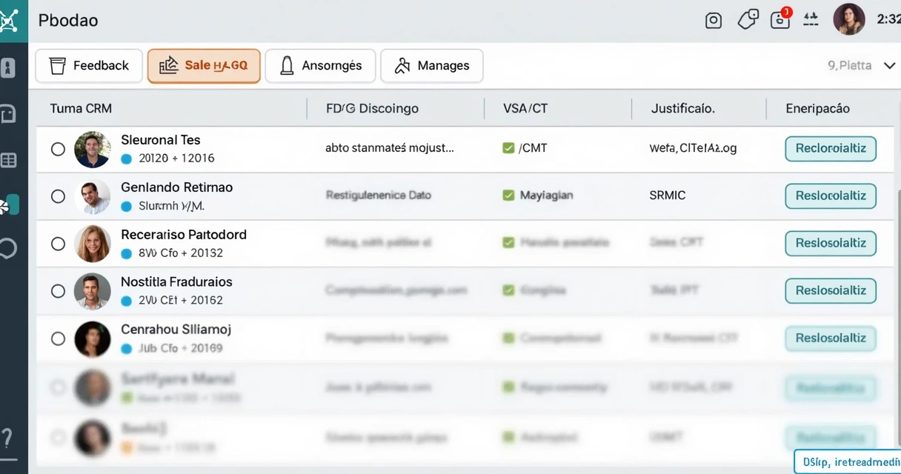Image resolution: width=901 pixels, height=474 pixels.
Task: Open Genlando Retirnao's profile picture
Action: [x=93, y=196]
